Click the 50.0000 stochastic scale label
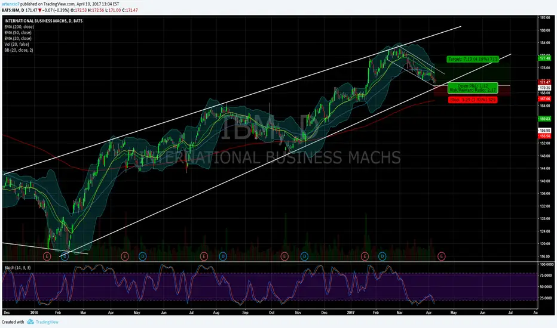The image size is (557, 328). [x=547, y=287]
